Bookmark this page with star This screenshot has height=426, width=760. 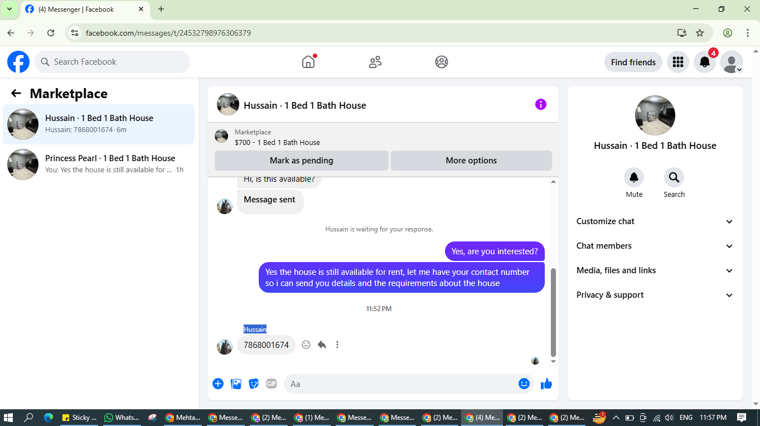700,33
